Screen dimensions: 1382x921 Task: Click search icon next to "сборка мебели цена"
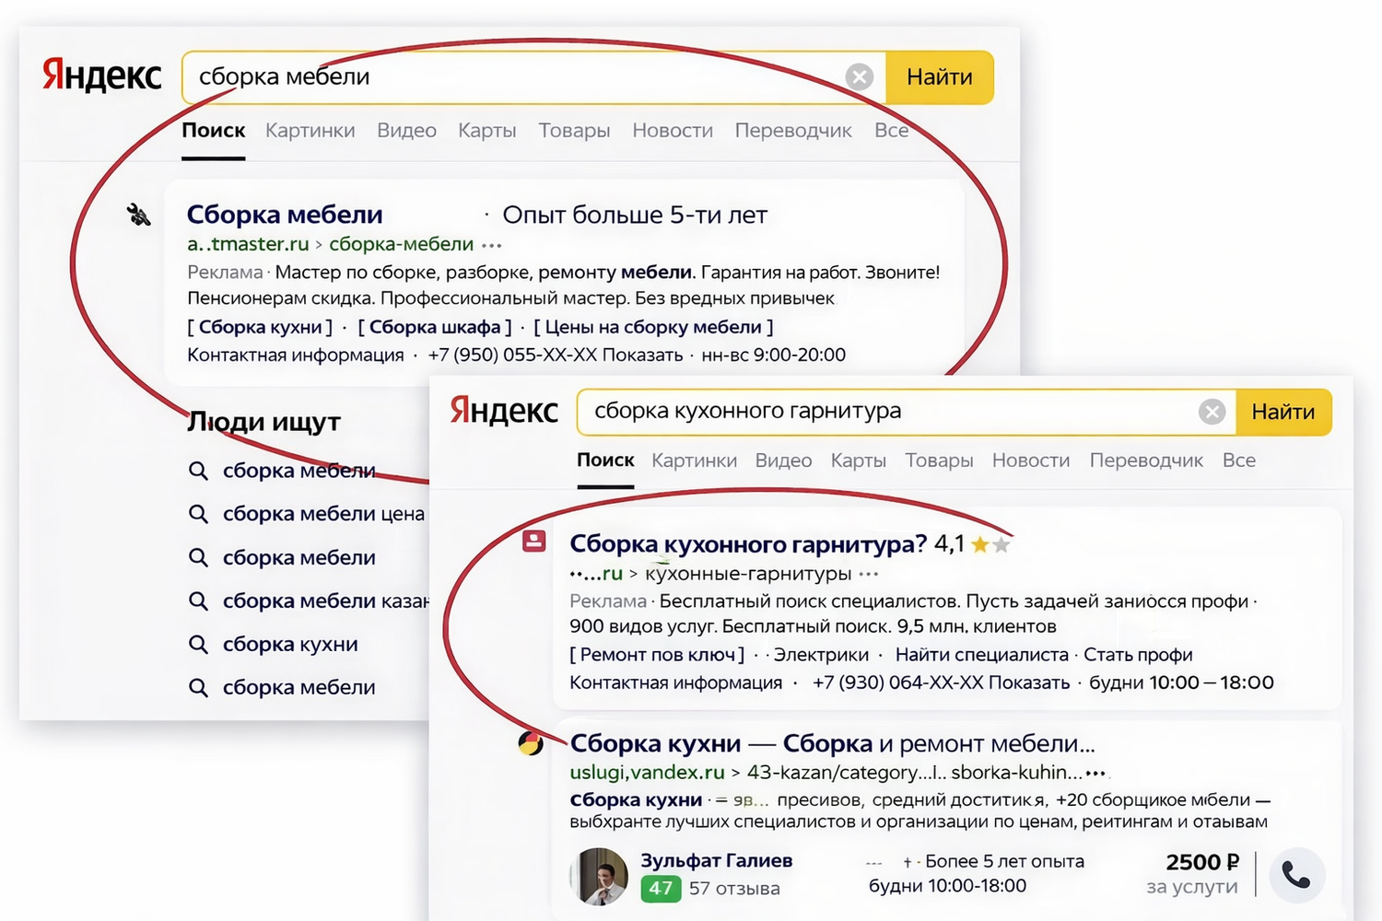pyautogui.click(x=198, y=514)
